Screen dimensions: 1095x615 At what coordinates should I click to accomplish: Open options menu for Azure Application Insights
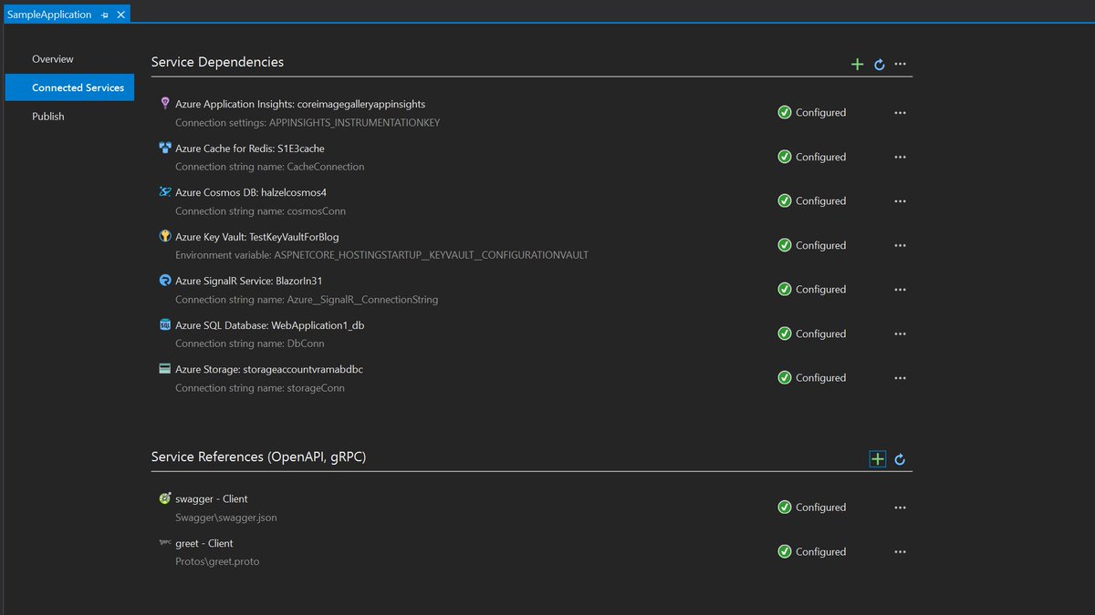901,112
